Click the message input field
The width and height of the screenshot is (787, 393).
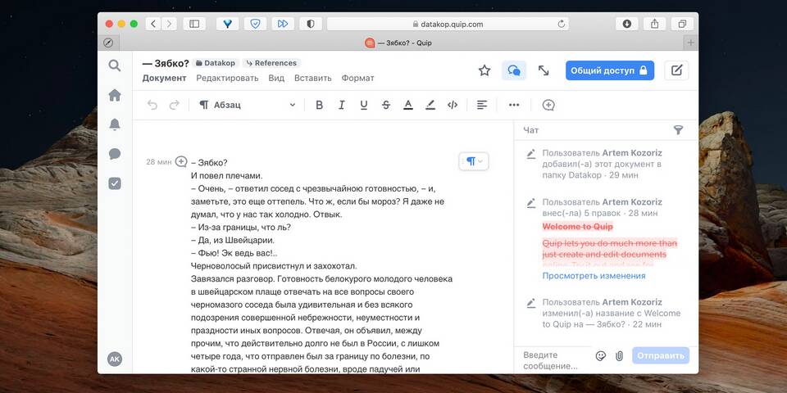pos(554,360)
